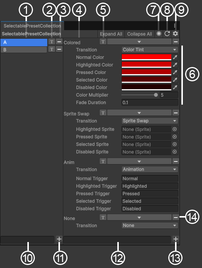
Task: Open object picker for Disabled Sprite
Action: [175, 152]
